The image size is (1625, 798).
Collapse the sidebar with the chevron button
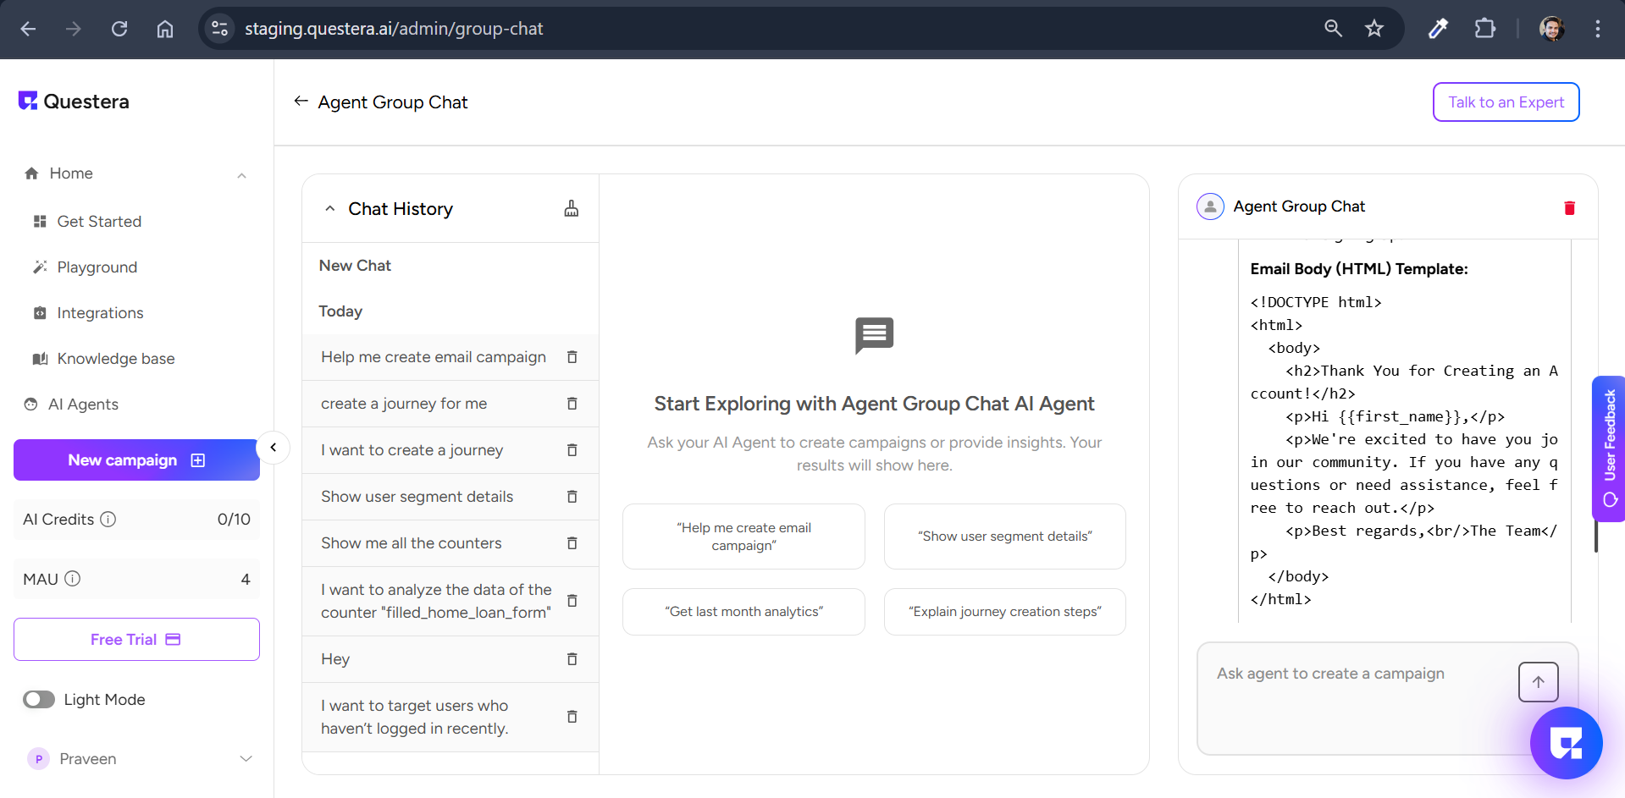(x=273, y=448)
